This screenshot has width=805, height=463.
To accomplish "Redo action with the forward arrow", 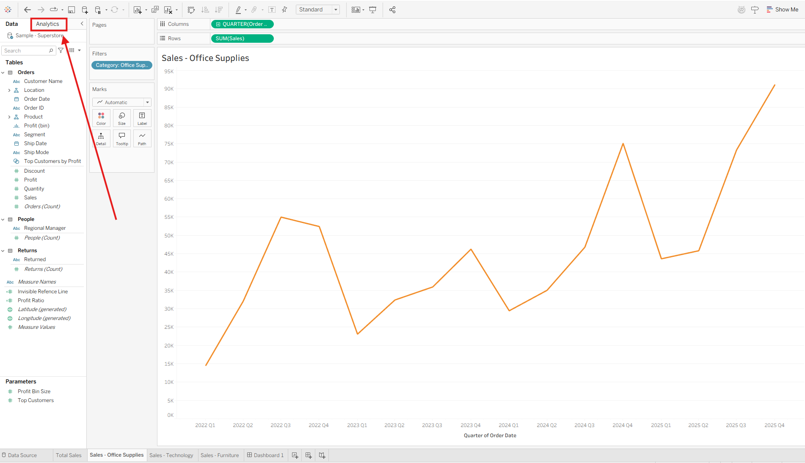I will 41,10.
